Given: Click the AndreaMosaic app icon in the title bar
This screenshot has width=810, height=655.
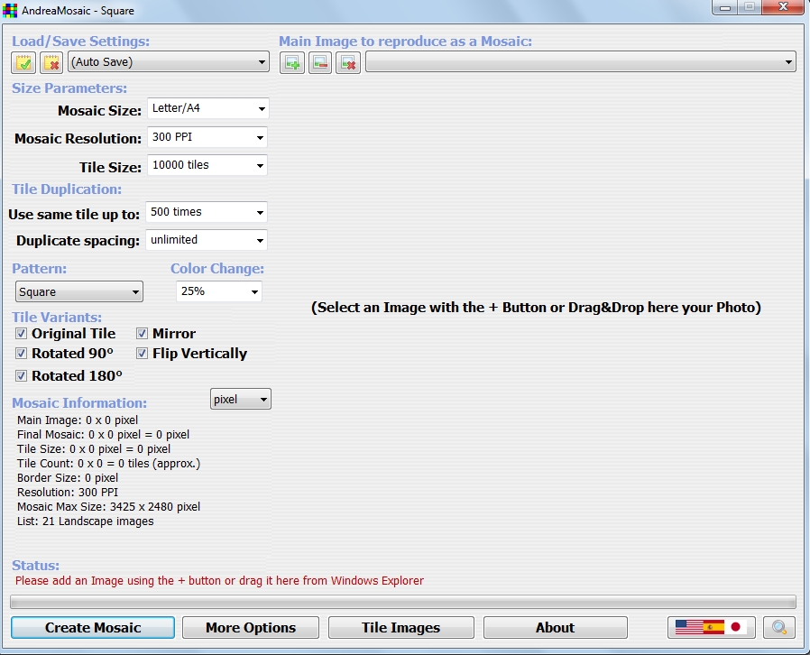Looking at the screenshot, I should (x=10, y=10).
